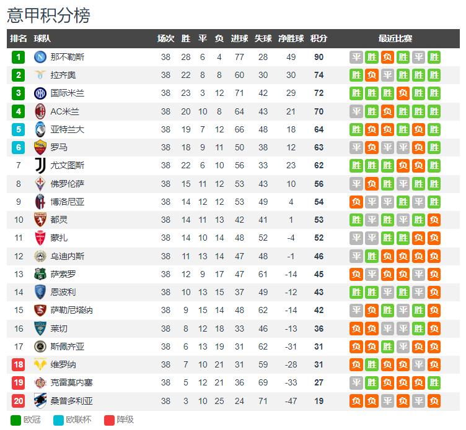Image resolution: width=466 pixels, height=430 pixels.
Task: Click the green 欧冠 legend swatch
Action: (x=15, y=420)
